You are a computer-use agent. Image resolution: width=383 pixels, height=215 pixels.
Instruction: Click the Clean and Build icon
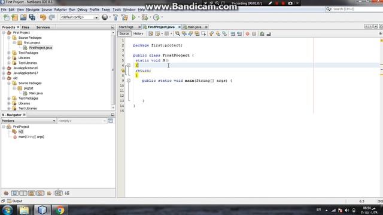click(x=124, y=17)
